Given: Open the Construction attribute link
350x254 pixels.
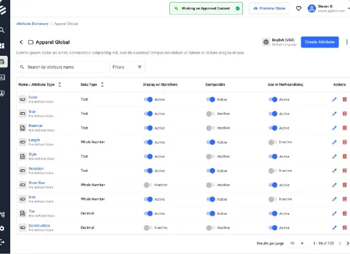Looking at the screenshot, I should click(x=39, y=226).
